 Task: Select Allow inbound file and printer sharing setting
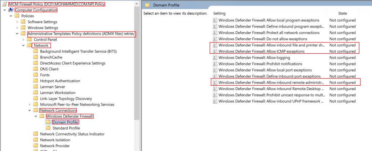(284, 45)
